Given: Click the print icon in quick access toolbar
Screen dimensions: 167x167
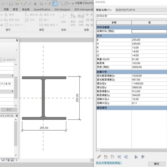Looking at the screenshot, I should pos(11,4).
